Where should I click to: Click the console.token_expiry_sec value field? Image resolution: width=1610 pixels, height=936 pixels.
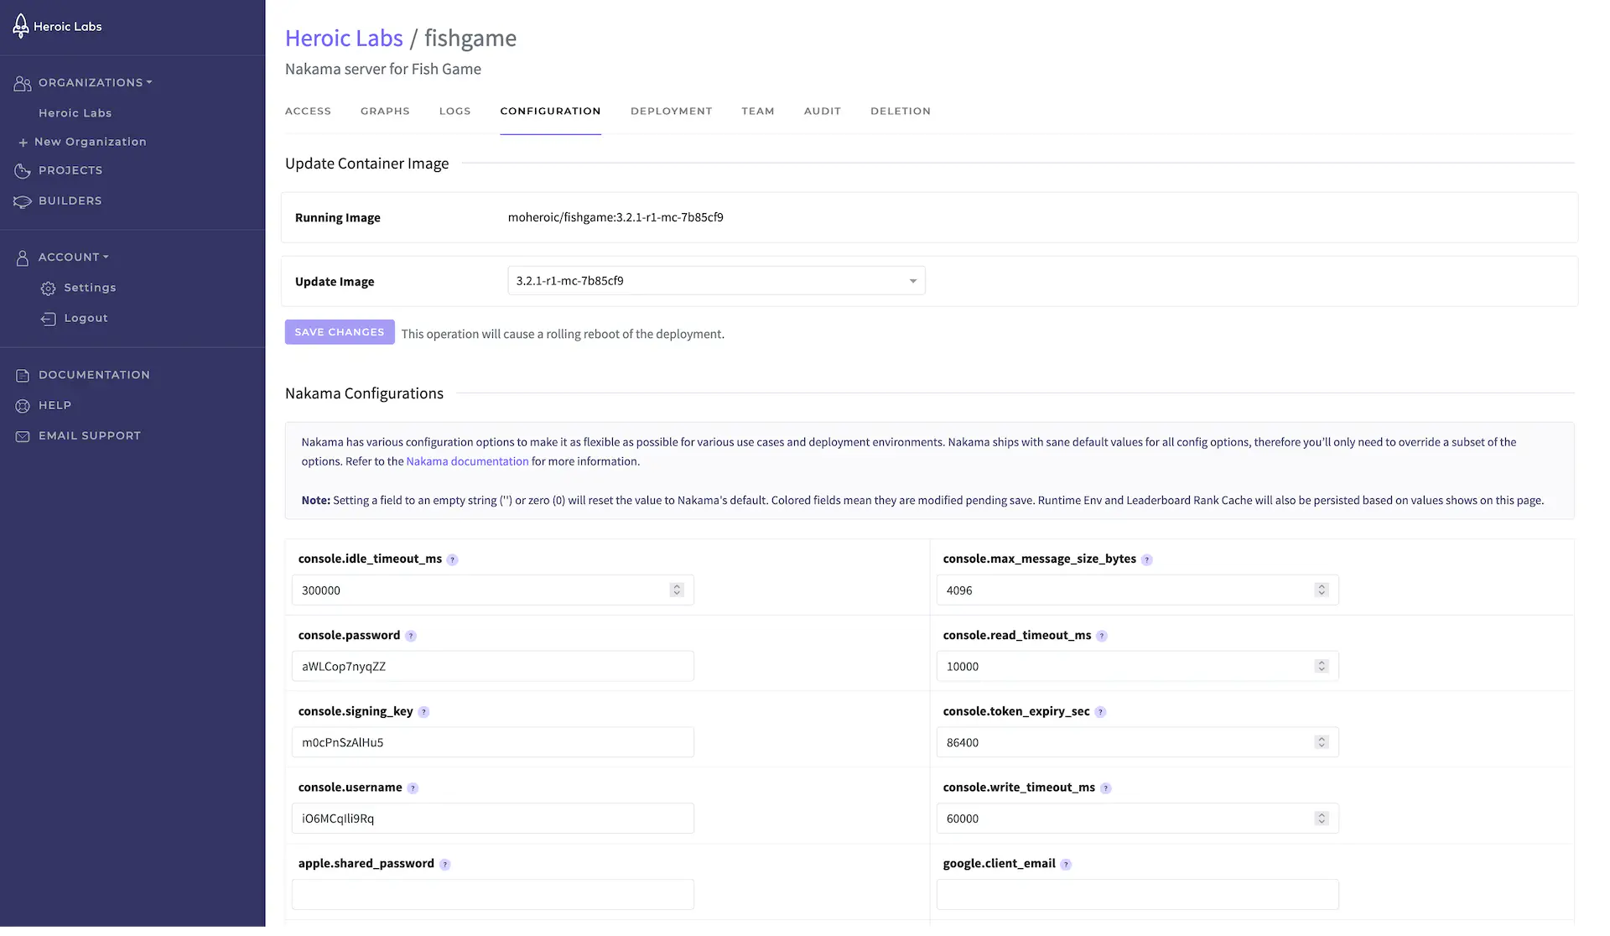[x=1137, y=742]
